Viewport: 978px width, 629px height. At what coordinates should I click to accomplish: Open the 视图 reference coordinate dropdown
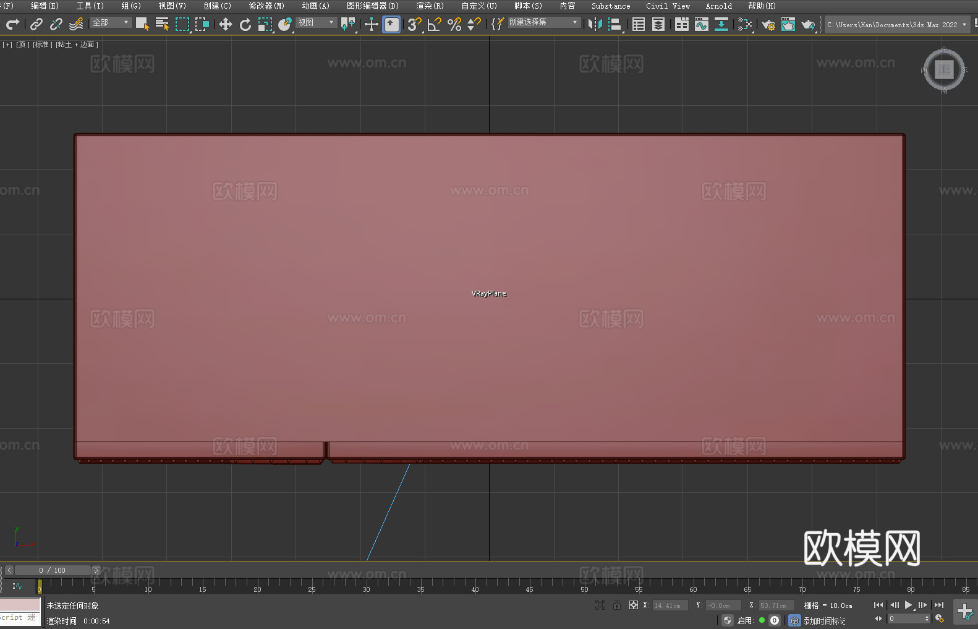click(316, 22)
